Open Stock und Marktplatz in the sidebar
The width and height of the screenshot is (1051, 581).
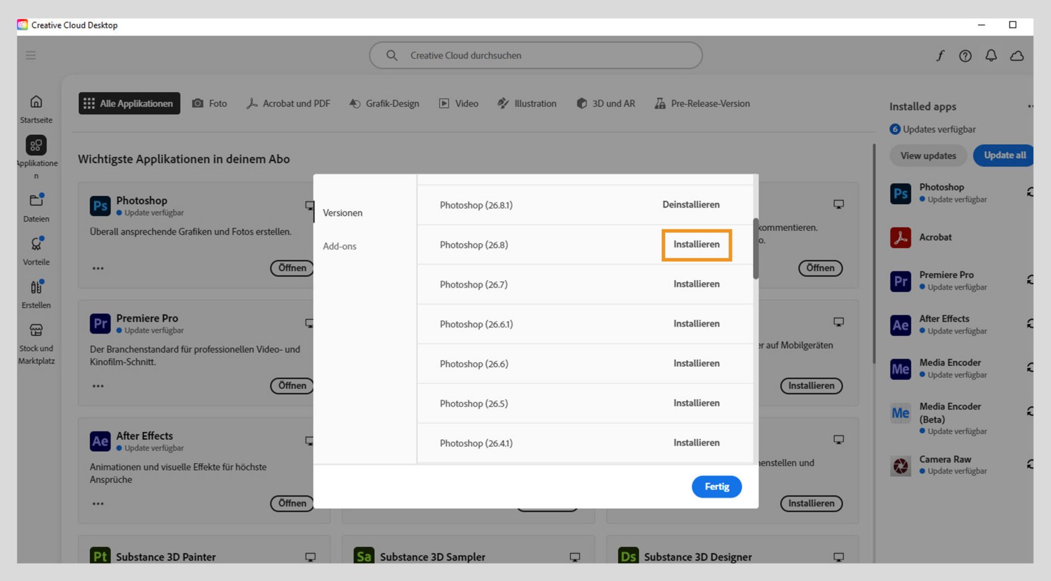36,343
